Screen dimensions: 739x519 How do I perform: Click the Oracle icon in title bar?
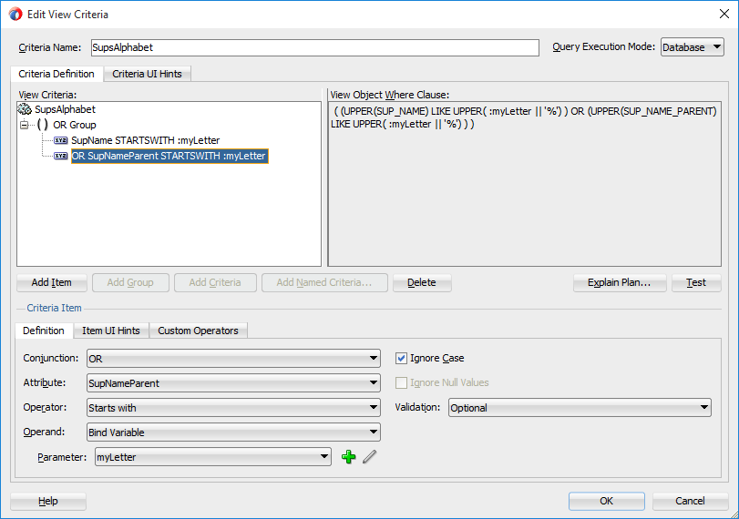point(15,14)
